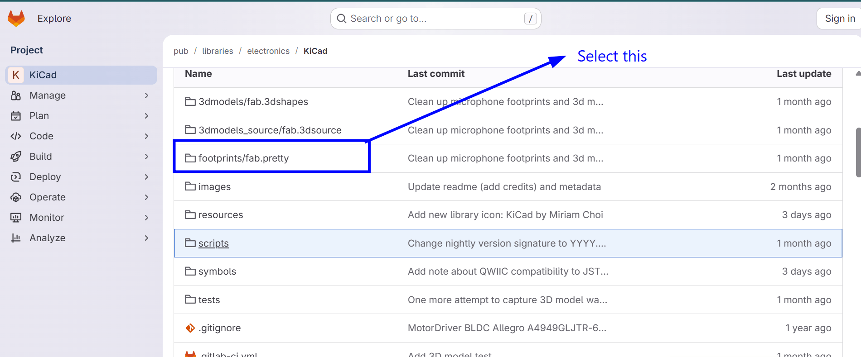Screen dimensions: 861x357
Task: Click the KiCad project avatar icon
Action: coord(16,75)
